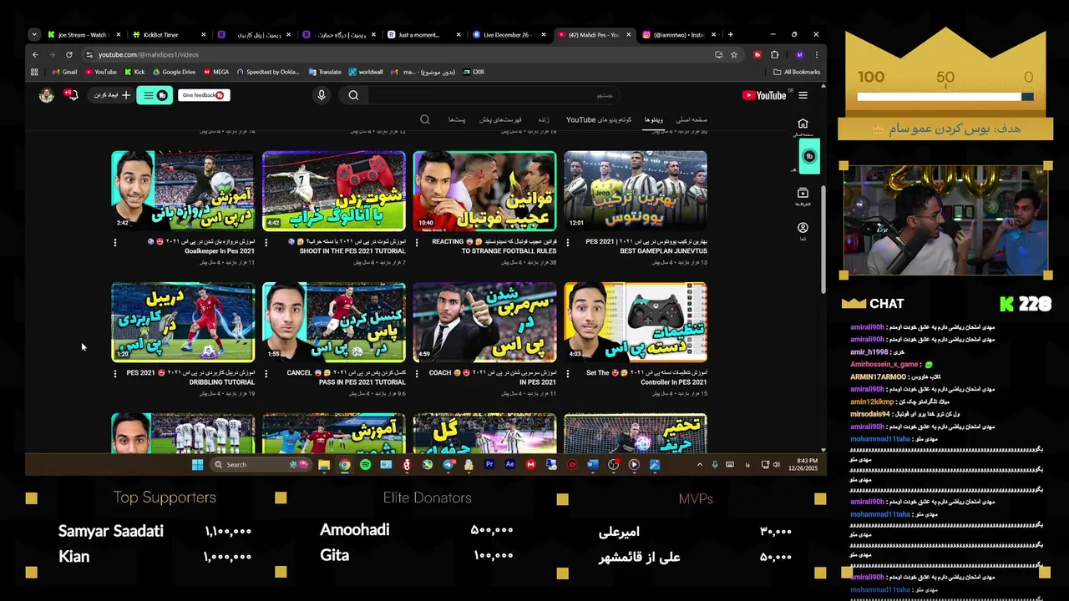Open the YouTube hamburger guide menu
The height and width of the screenshot is (601, 1069).
[803, 95]
